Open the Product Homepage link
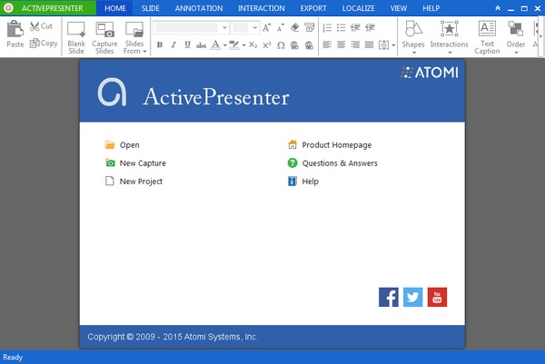The image size is (545, 364). [x=336, y=145]
